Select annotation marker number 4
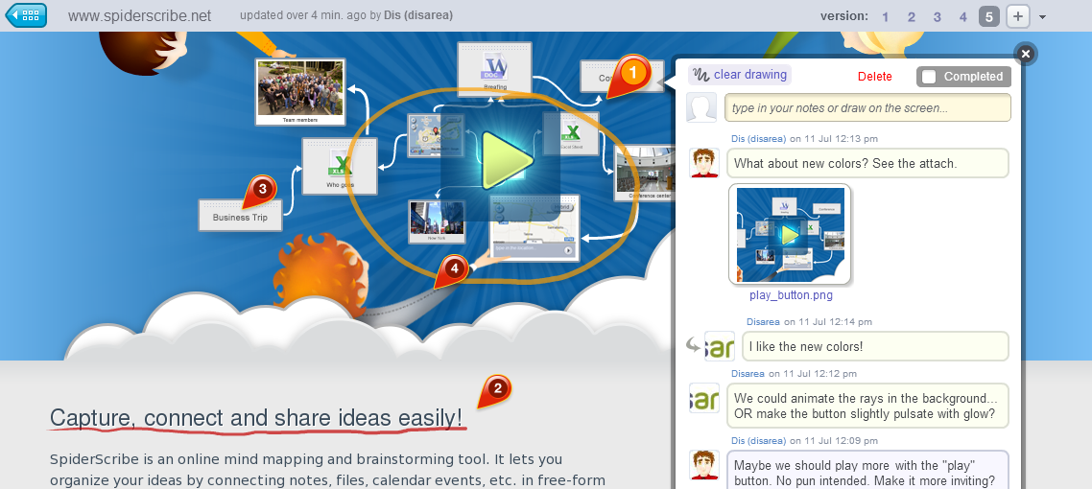The image size is (1092, 489). tap(454, 268)
